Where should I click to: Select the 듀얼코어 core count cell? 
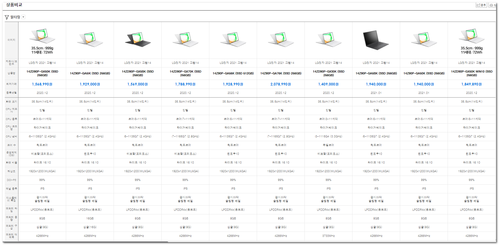328,145
